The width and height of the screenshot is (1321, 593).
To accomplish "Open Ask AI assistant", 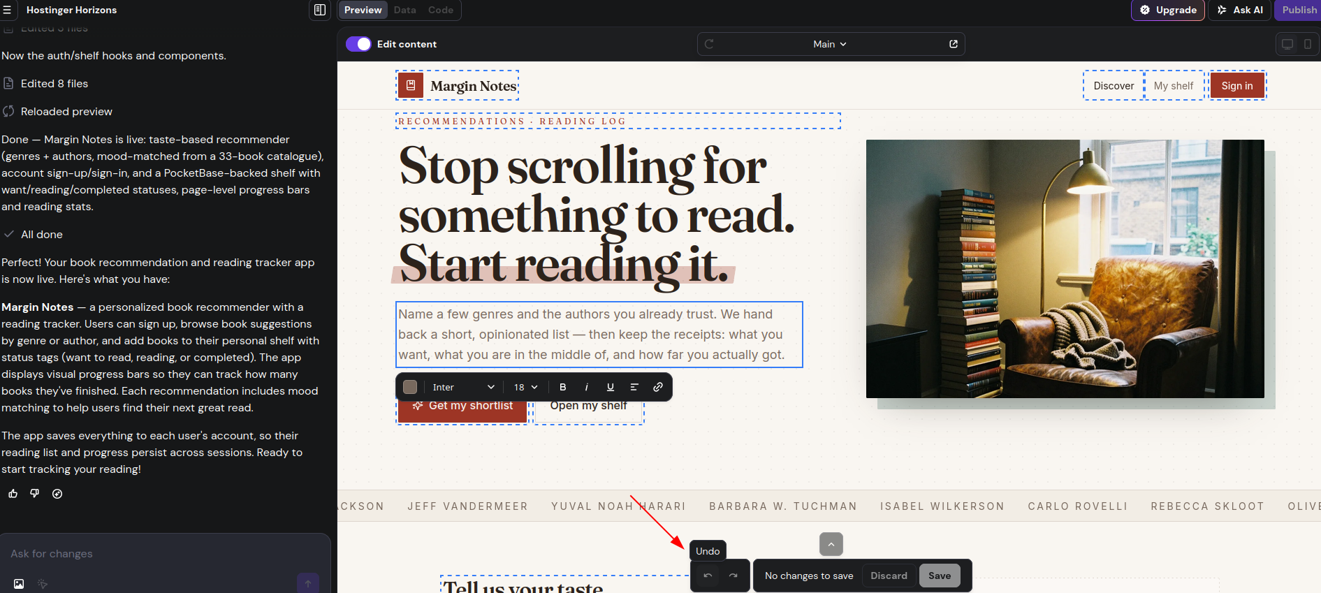I will 1240,10.
